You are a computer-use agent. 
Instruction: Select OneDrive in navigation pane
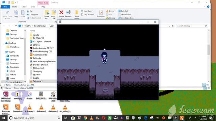12,43
